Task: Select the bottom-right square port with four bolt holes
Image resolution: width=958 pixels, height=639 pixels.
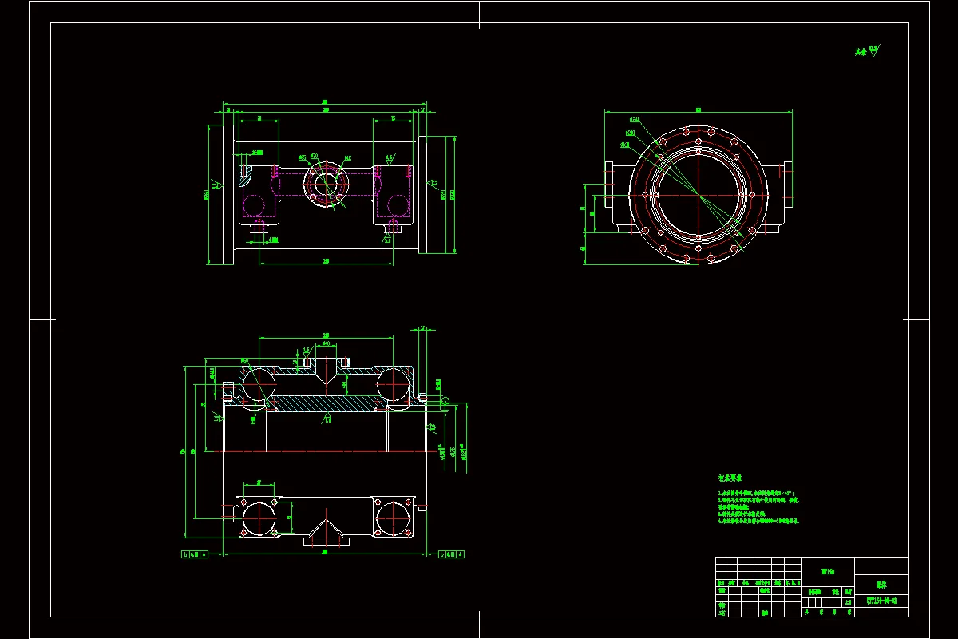Action: [394, 518]
